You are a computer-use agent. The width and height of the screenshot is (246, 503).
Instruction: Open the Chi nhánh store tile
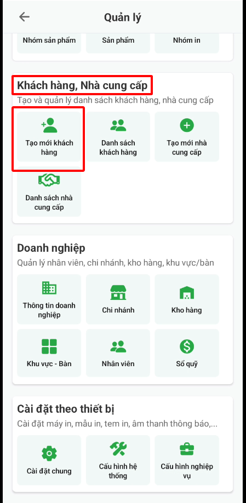point(118,299)
